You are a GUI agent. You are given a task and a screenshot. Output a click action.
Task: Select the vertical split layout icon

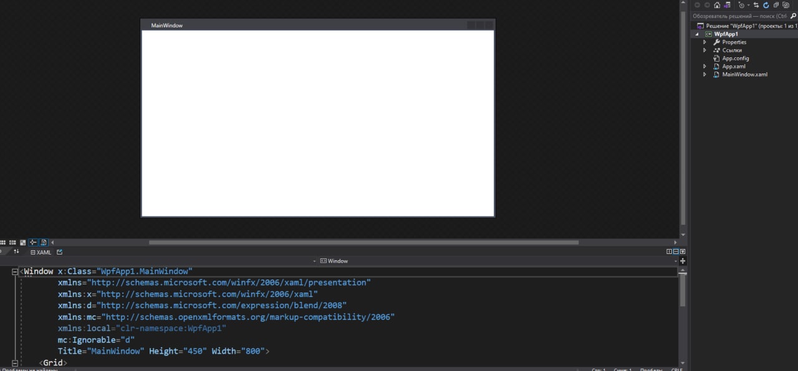click(x=669, y=251)
